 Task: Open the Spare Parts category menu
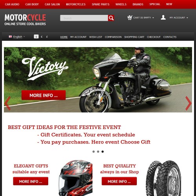click(x=100, y=4)
